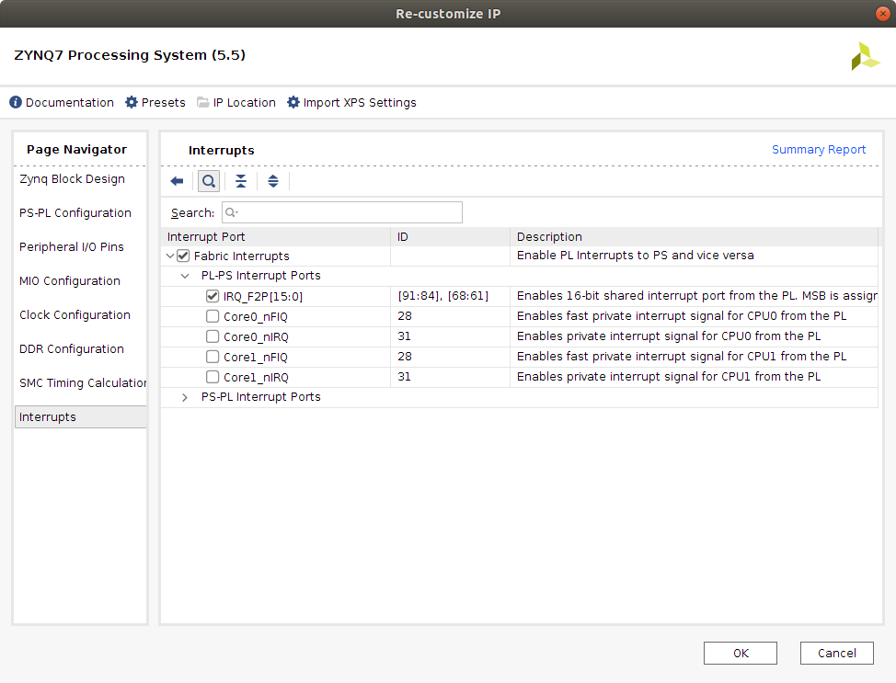896x683 pixels.
Task: Open the MIO Configuration page
Action: point(70,281)
